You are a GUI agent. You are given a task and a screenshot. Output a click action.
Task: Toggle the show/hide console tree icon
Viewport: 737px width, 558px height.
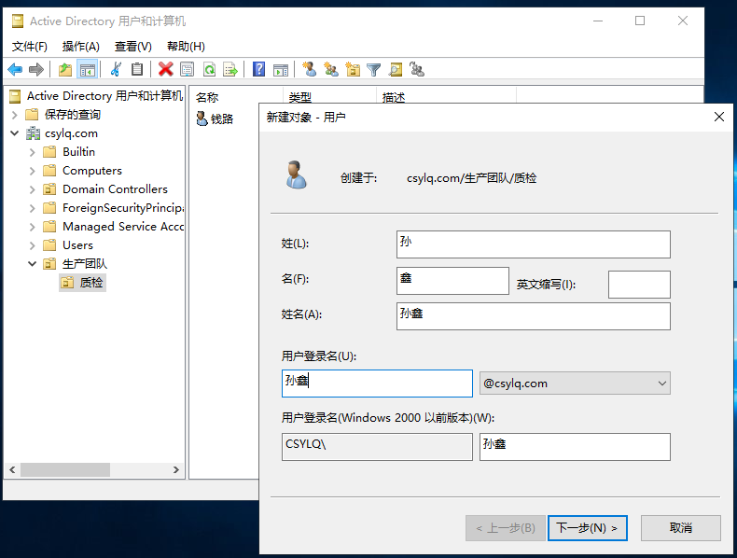[x=88, y=70]
